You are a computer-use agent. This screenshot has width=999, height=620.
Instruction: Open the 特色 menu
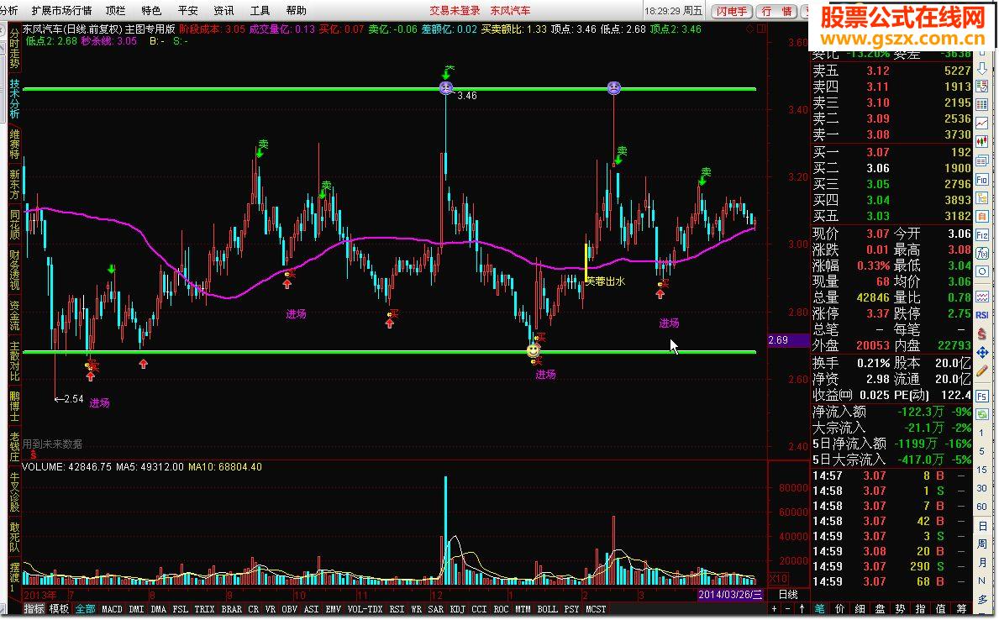(x=151, y=10)
